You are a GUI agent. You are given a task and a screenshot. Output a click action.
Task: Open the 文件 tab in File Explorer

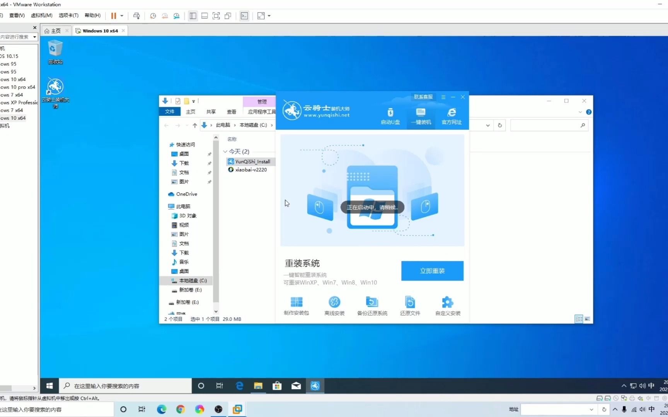170,112
